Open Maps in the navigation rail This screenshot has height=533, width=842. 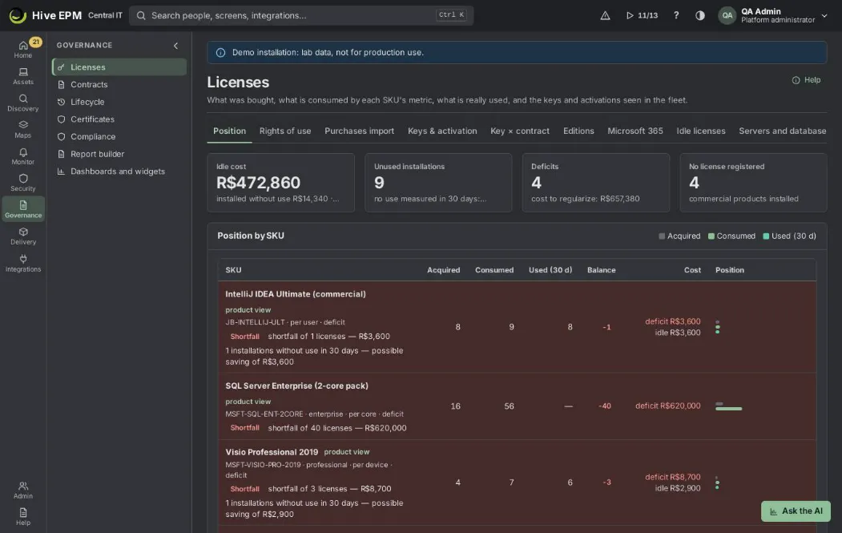click(23, 129)
